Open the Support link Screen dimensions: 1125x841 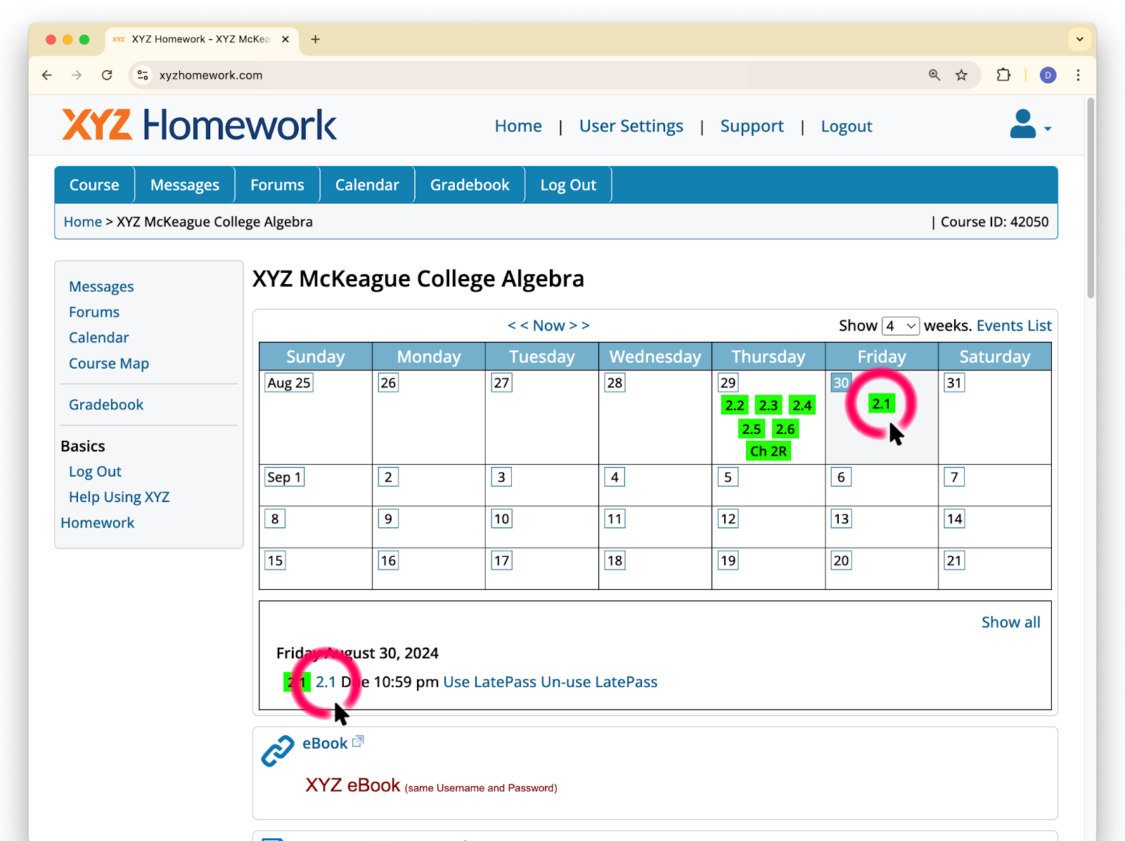752,127
